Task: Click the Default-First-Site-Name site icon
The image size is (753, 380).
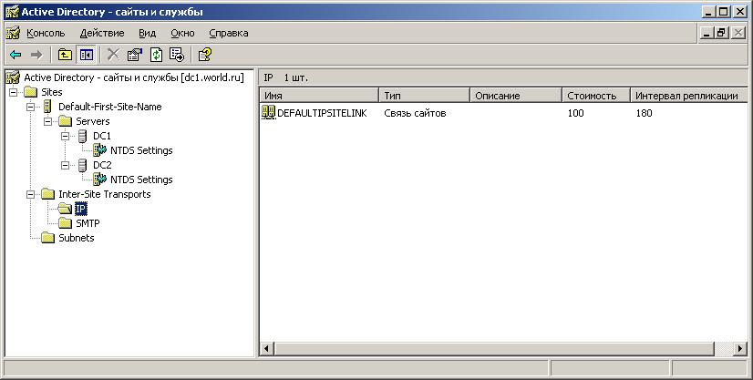Action: click(47, 107)
